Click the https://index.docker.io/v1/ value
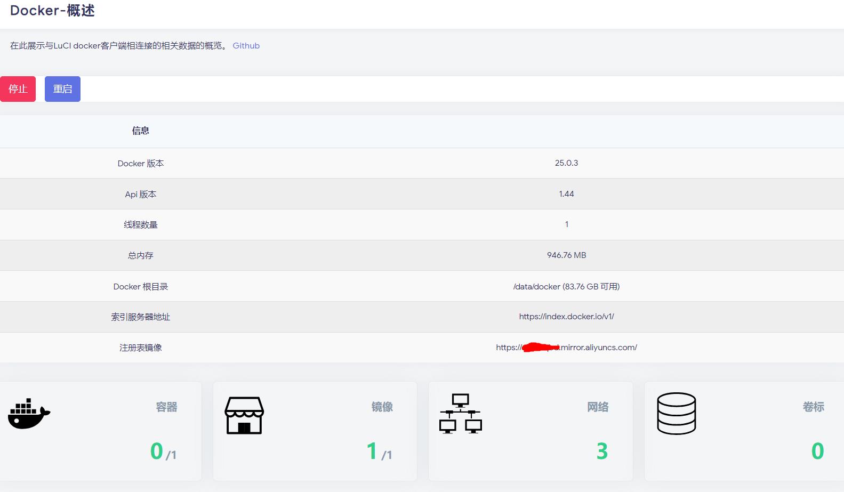Screen dimensions: 844x492 pos(566,317)
